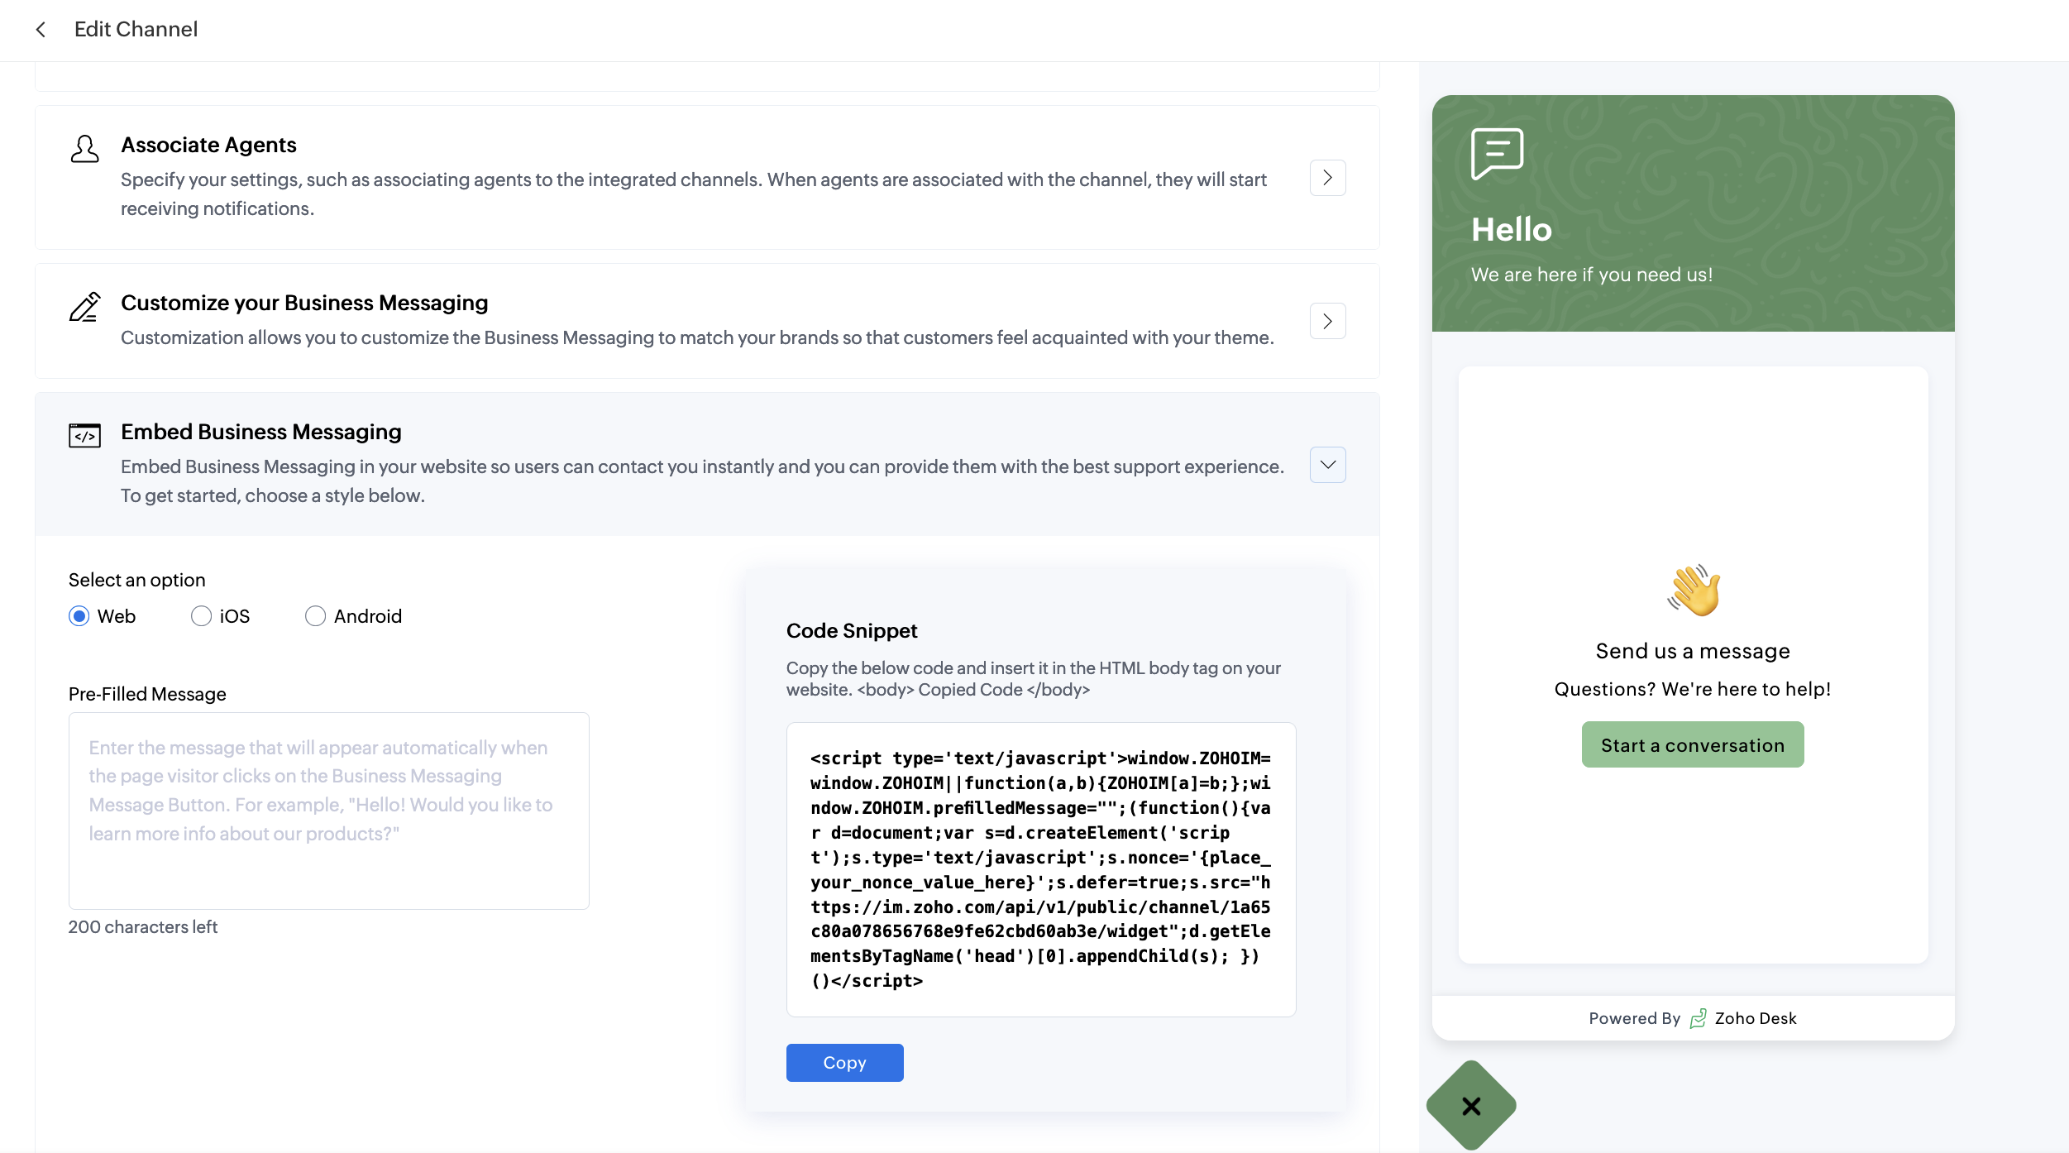Click the Edit Channel title
The image size is (2069, 1153).
(136, 30)
